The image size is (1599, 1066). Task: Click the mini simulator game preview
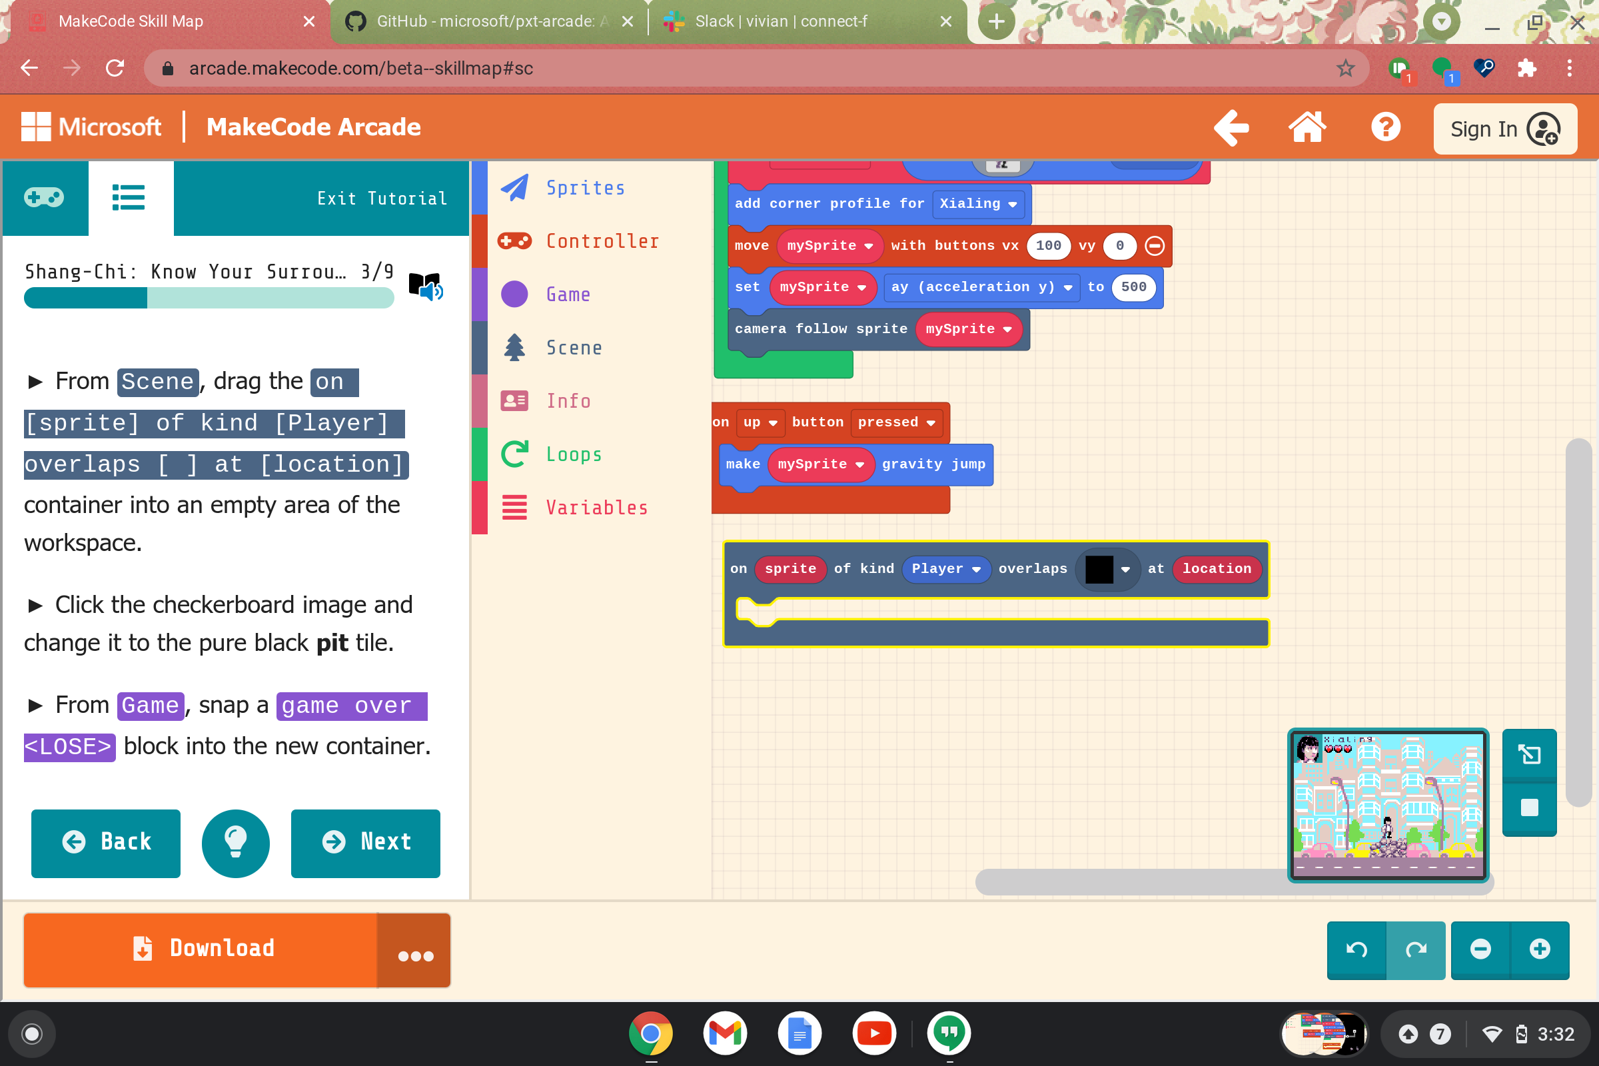pos(1388,805)
